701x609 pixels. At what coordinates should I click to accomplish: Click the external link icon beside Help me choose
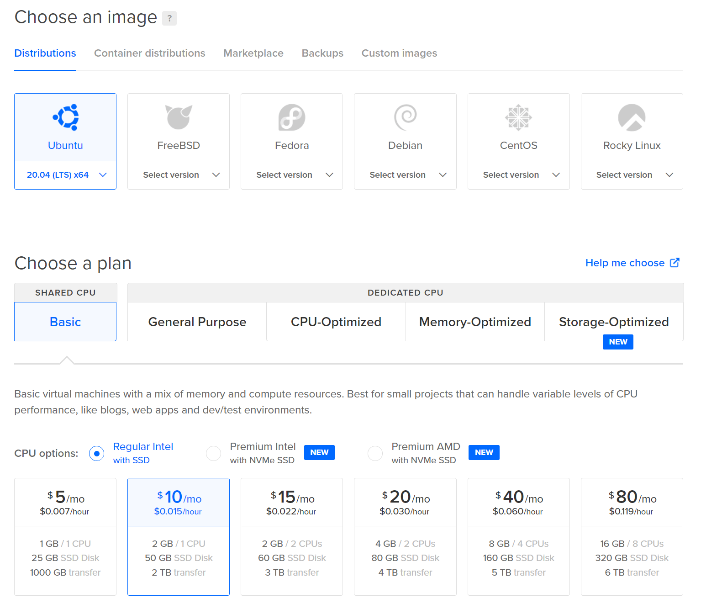click(675, 263)
